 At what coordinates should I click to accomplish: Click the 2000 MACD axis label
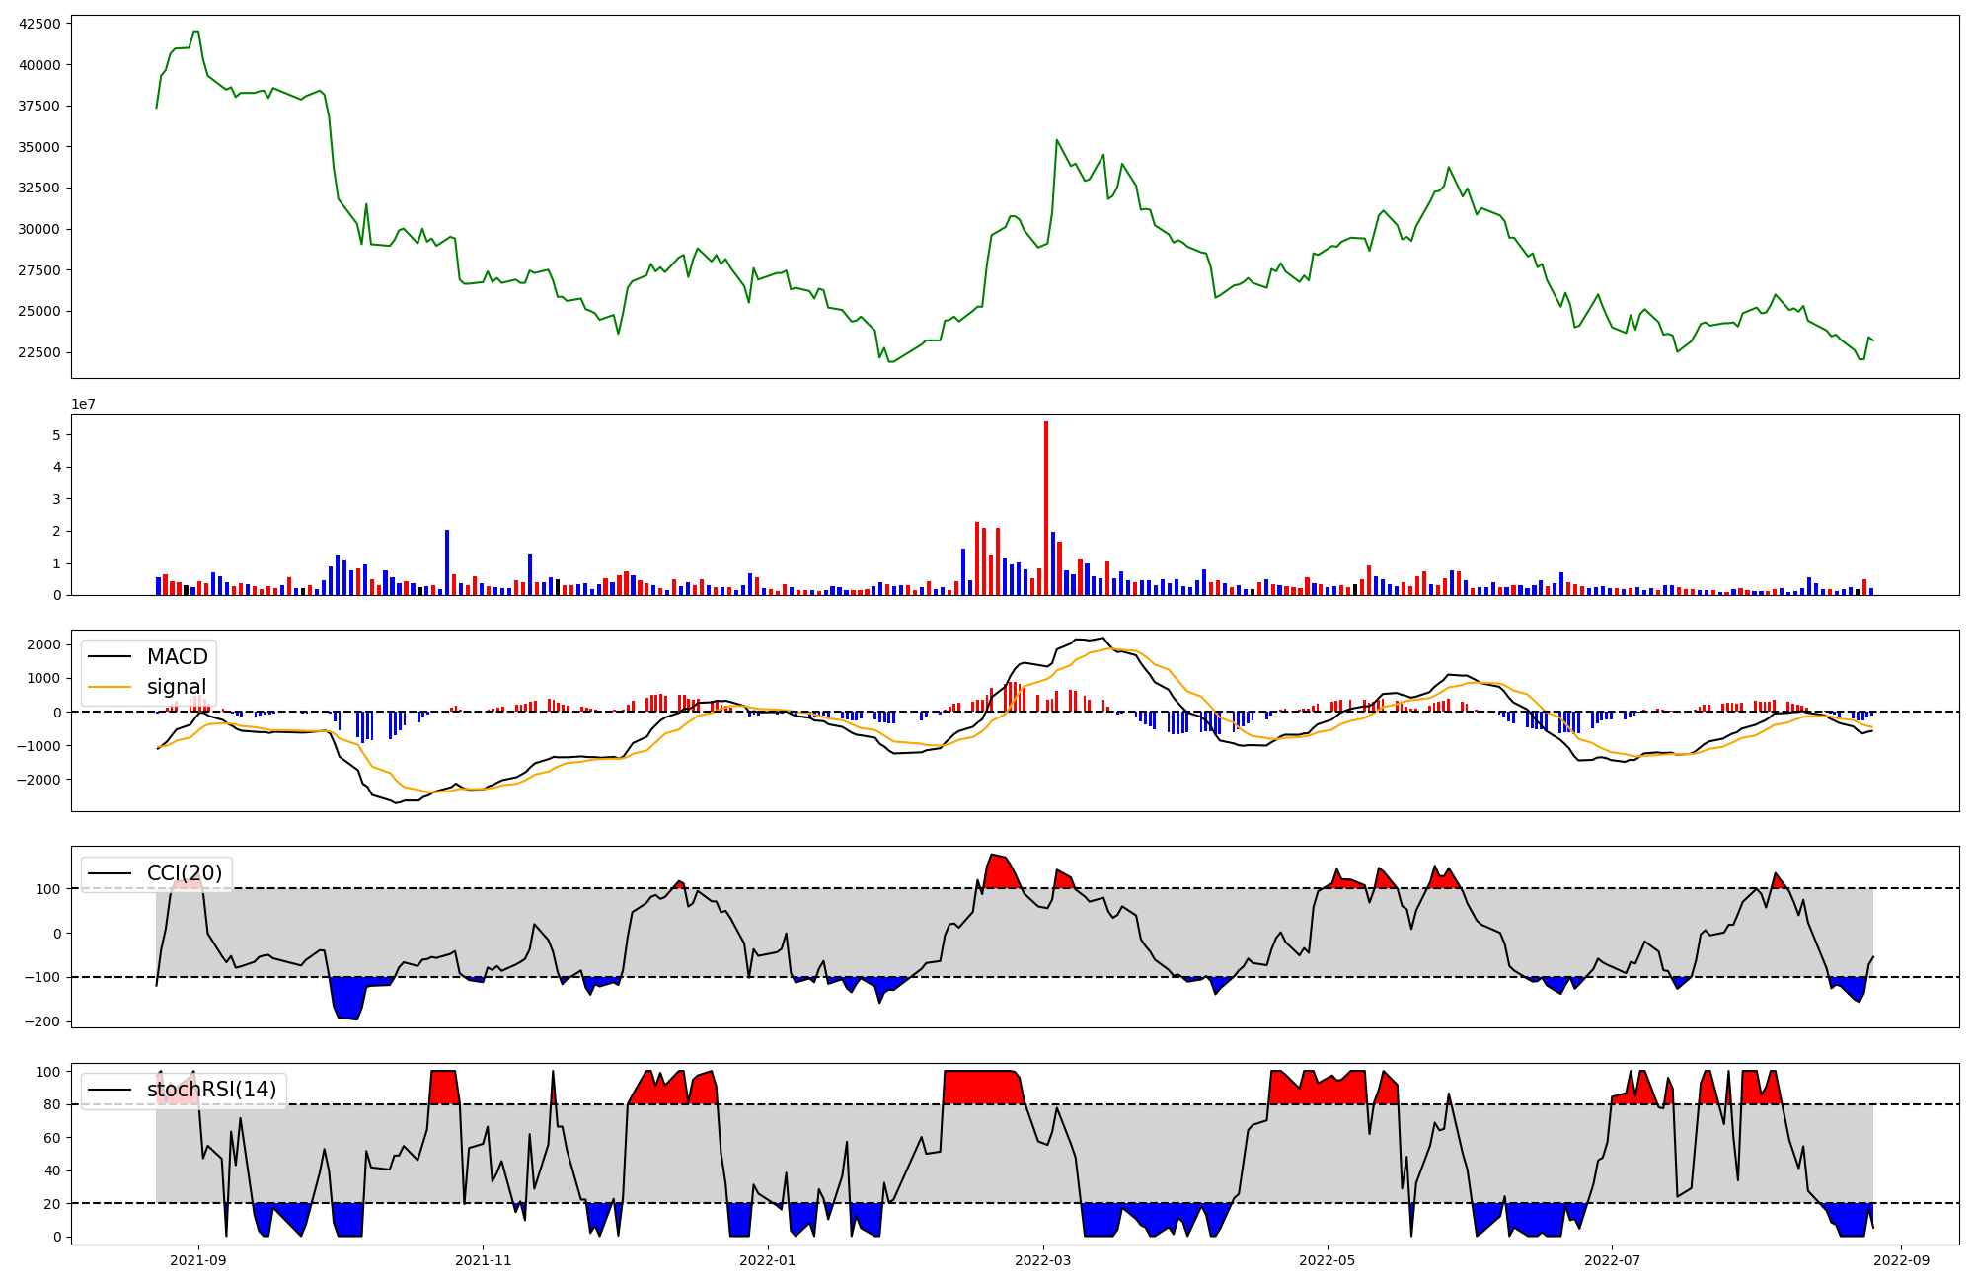point(45,644)
